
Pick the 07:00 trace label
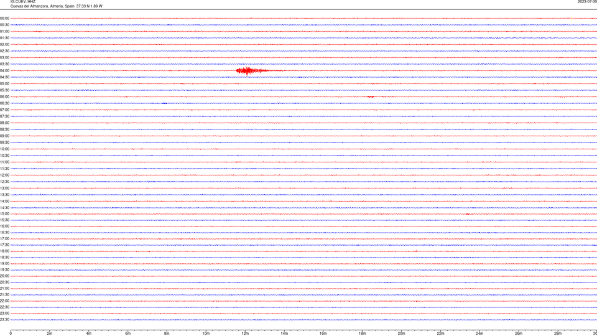pyautogui.click(x=4, y=110)
